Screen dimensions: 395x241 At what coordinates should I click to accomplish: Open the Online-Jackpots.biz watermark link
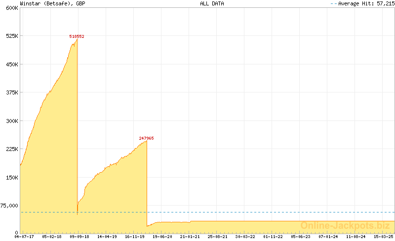pyautogui.click(x=345, y=226)
